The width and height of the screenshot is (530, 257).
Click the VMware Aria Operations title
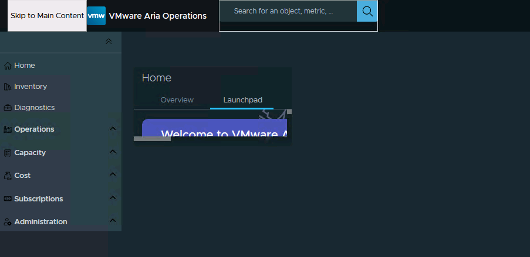(157, 16)
